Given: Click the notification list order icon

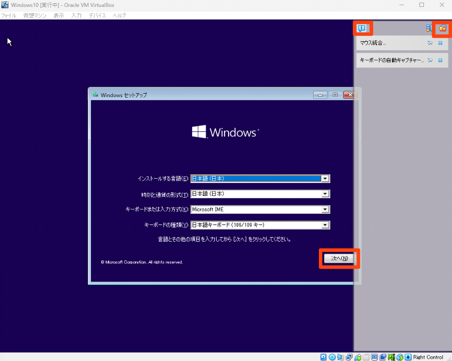Looking at the screenshot, I should (x=429, y=28).
